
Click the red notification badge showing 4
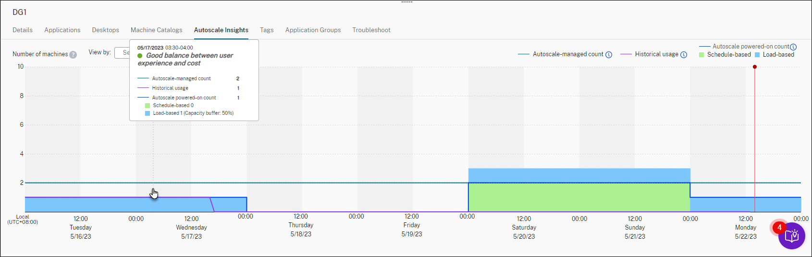(x=779, y=228)
